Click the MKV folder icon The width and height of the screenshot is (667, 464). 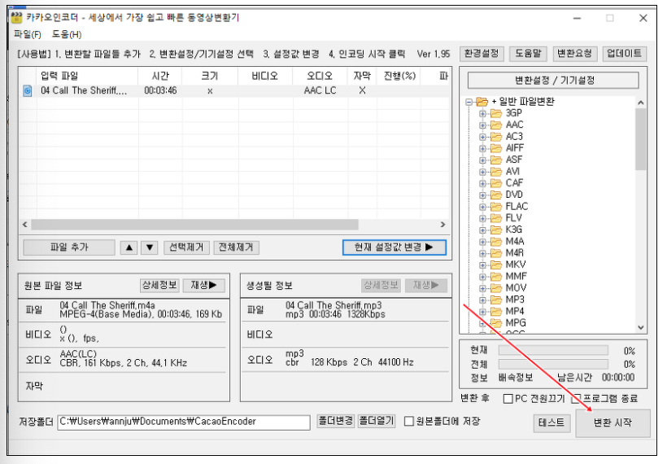495,265
